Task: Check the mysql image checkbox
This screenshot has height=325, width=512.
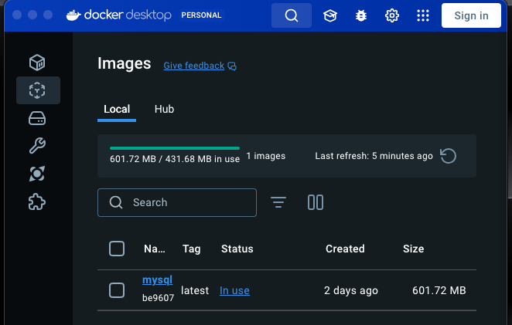Action: click(117, 290)
